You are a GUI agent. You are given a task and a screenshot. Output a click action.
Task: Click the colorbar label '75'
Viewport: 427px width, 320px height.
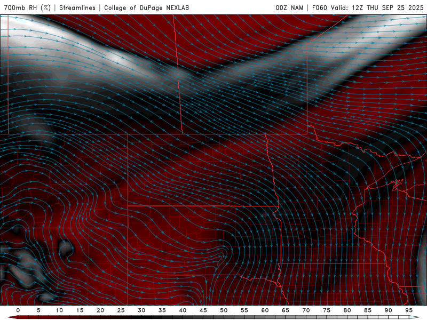click(x=327, y=310)
